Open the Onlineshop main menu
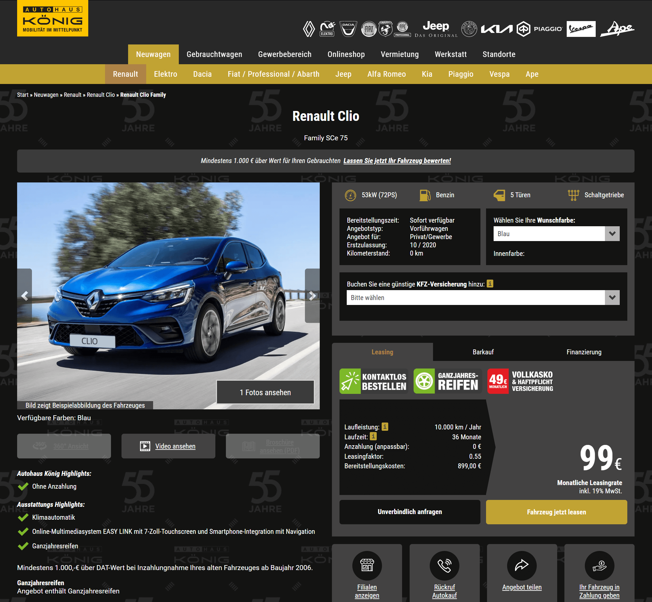The height and width of the screenshot is (602, 652). click(346, 54)
